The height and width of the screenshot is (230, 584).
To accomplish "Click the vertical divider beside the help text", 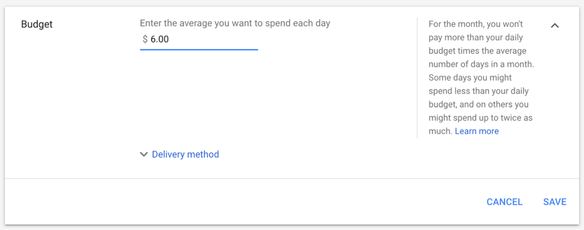I will (x=417, y=78).
